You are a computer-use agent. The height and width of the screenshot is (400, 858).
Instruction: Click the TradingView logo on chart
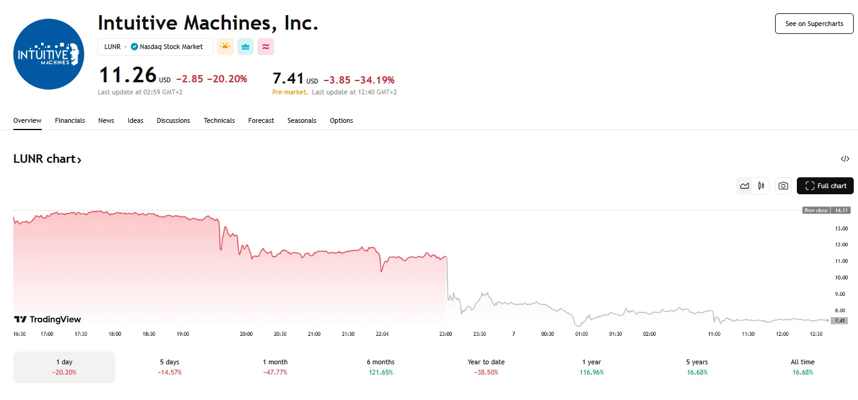pyautogui.click(x=48, y=320)
